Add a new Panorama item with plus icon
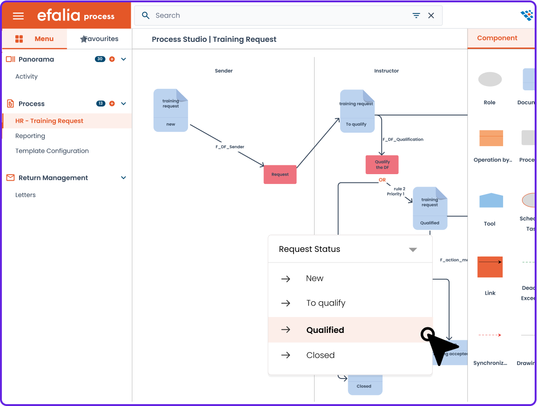 click(112, 59)
